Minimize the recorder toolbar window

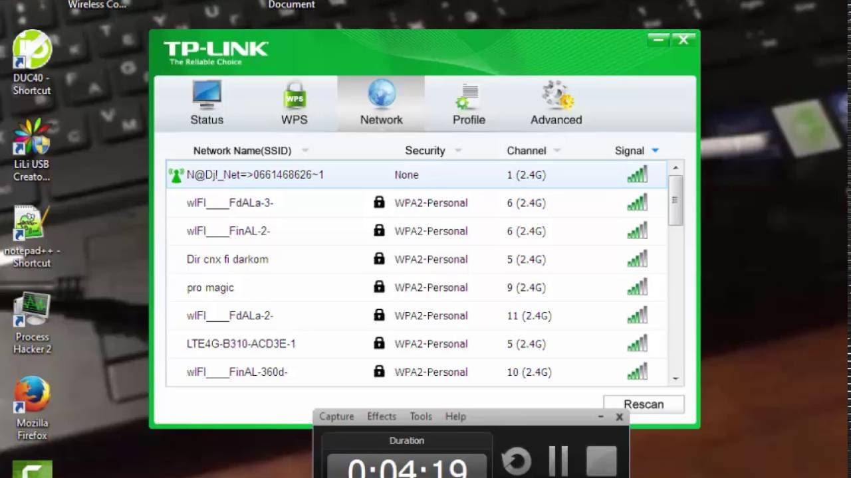(x=601, y=417)
